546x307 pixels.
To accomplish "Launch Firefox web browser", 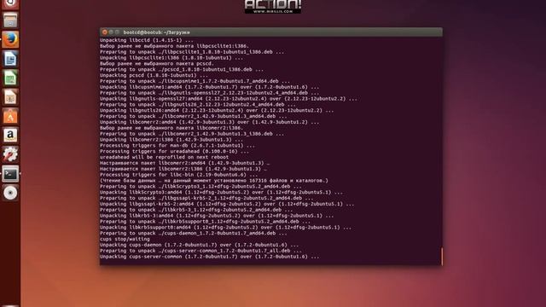I will click(10, 40).
